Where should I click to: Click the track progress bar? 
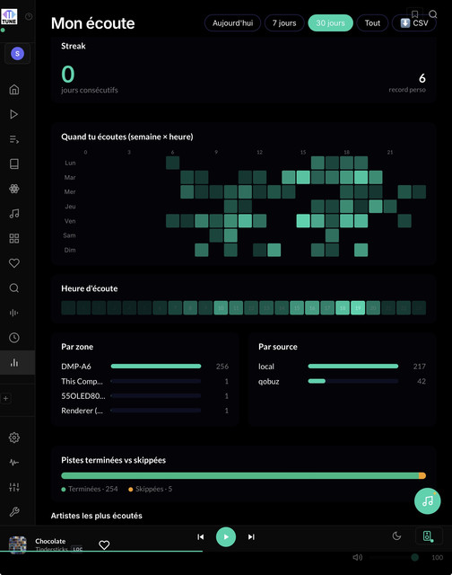click(226, 551)
